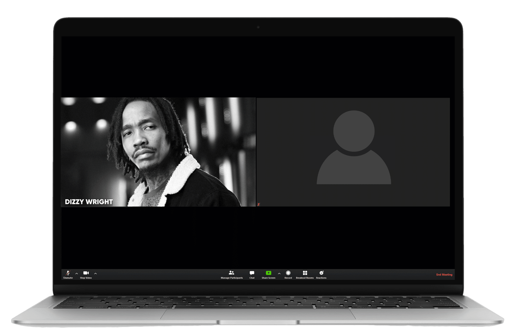Click the Manage Participants text label
The image size is (519, 336).
(232, 278)
